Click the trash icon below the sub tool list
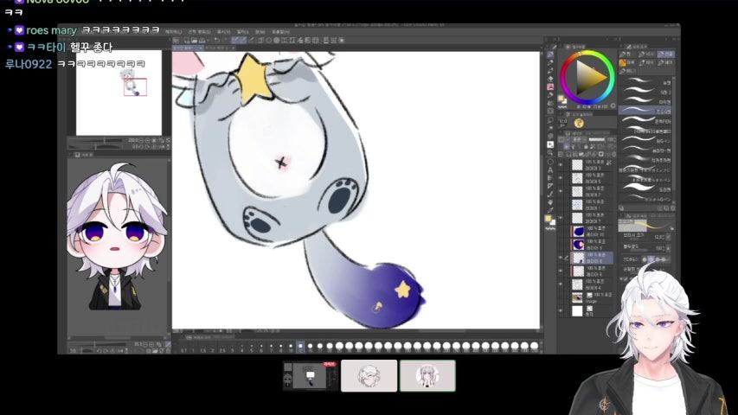 pyautogui.click(x=672, y=208)
